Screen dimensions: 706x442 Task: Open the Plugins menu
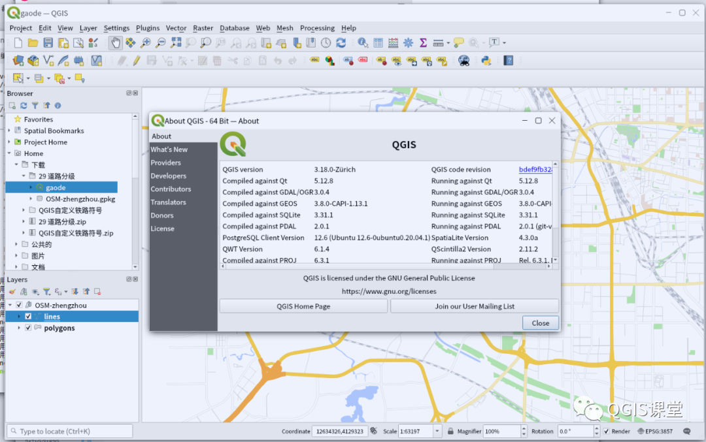click(x=148, y=28)
